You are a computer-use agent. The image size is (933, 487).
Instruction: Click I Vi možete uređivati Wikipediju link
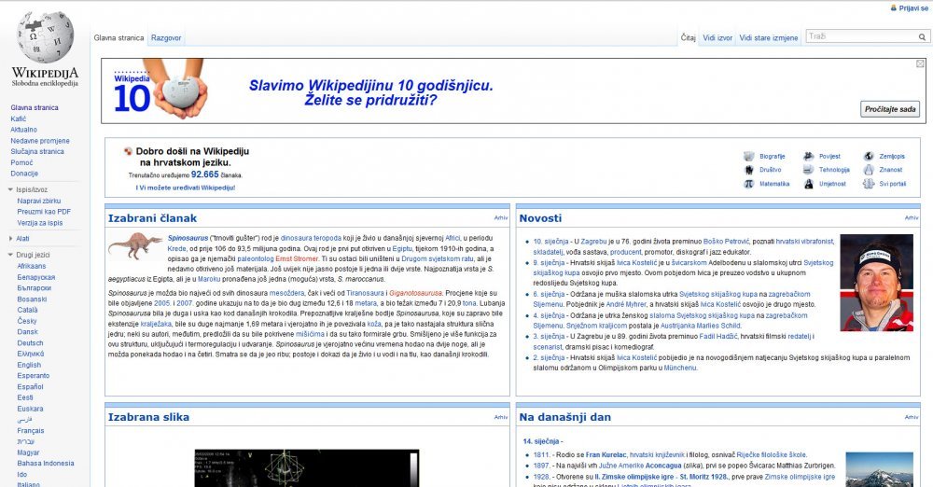coord(185,188)
